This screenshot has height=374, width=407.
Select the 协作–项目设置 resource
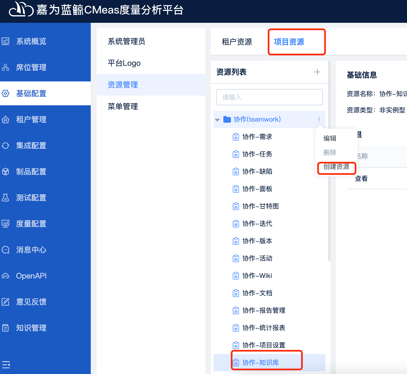point(270,345)
